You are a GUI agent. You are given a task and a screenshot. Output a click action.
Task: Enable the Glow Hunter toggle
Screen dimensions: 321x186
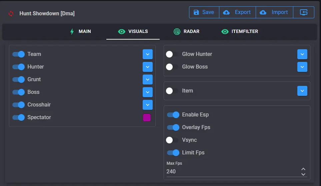point(172,54)
